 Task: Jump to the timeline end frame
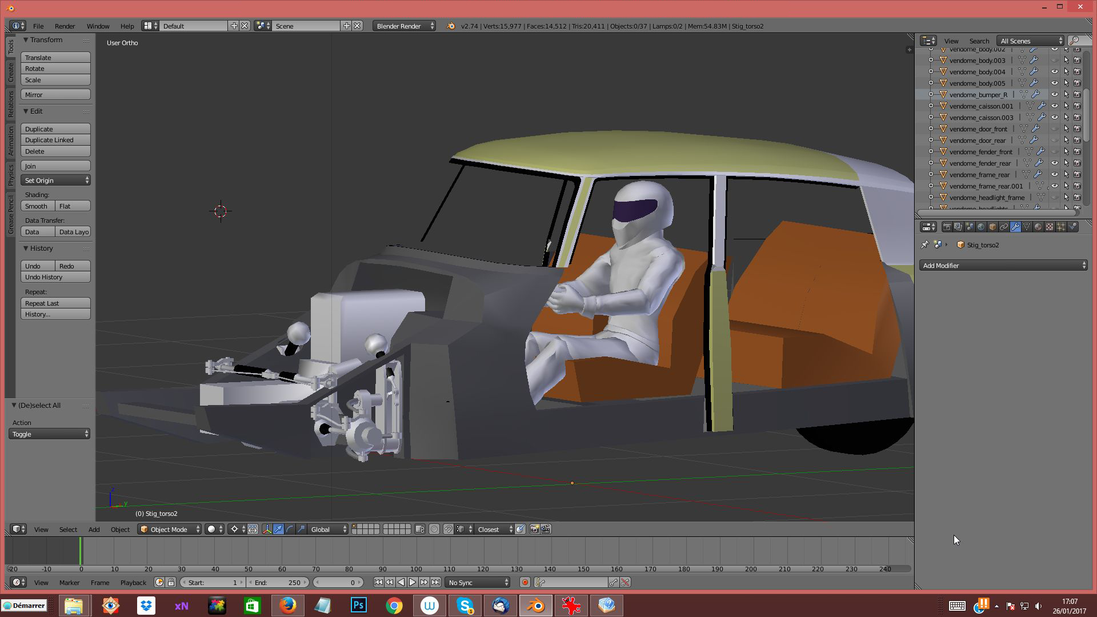(435, 582)
